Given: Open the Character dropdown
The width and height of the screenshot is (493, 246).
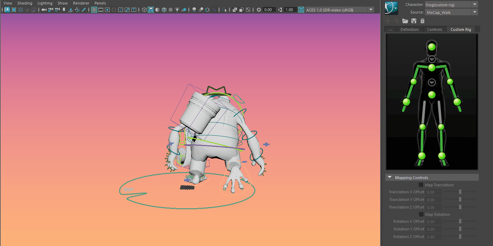Looking at the screenshot, I should point(475,5).
